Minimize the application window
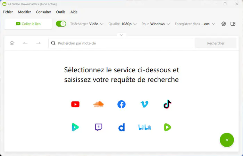The width and height of the screenshot is (243, 156). pos(213,4)
